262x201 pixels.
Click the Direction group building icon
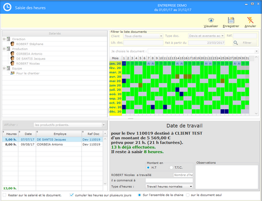[8, 39]
